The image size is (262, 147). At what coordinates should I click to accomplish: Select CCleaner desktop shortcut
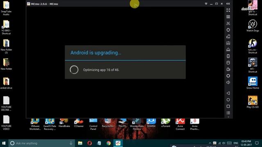click(79, 123)
